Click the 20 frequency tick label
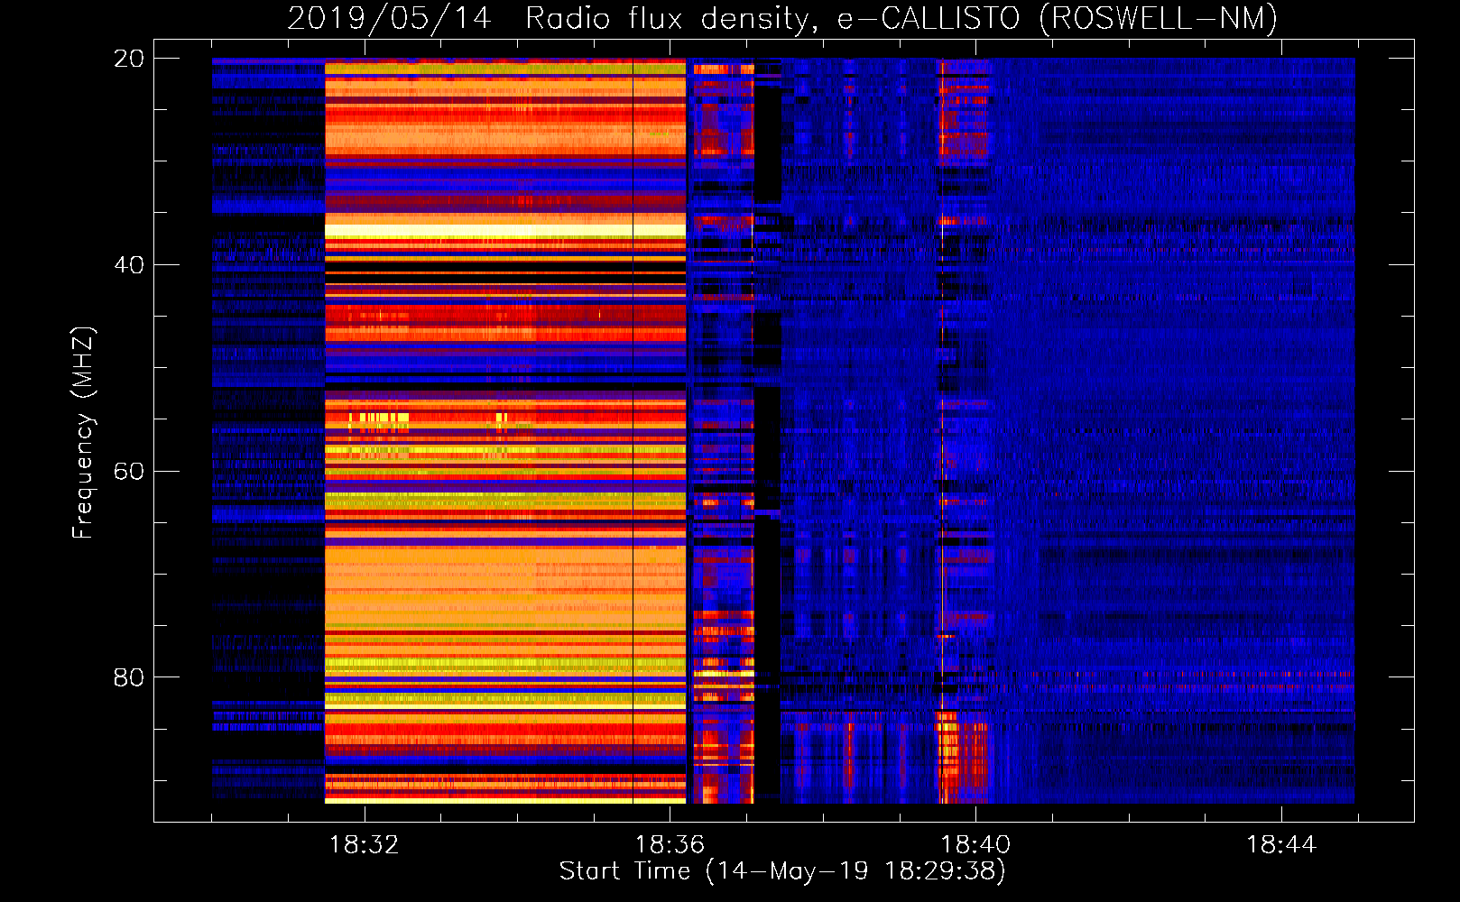Screen dimensions: 1460x902 [128, 59]
